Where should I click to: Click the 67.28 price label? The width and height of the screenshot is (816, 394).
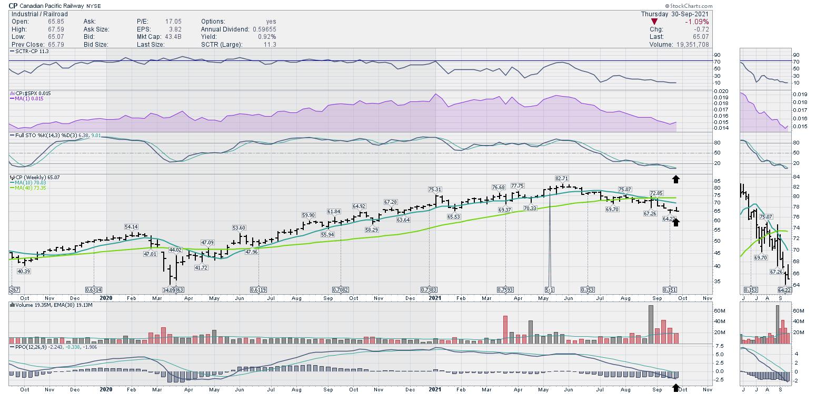tap(390, 202)
